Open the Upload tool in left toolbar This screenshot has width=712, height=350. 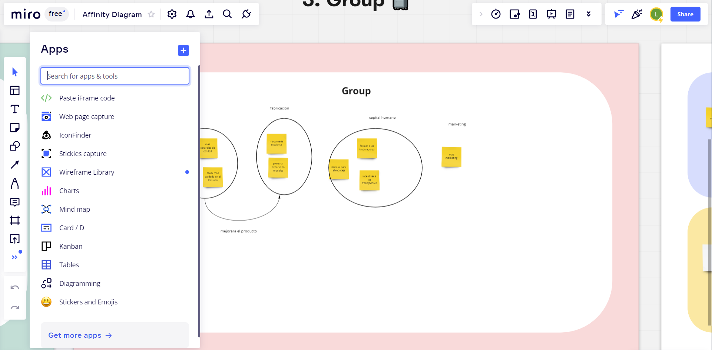(x=15, y=239)
